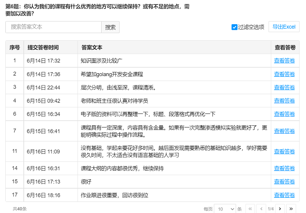Click the previous page arrow

tap(261, 209)
